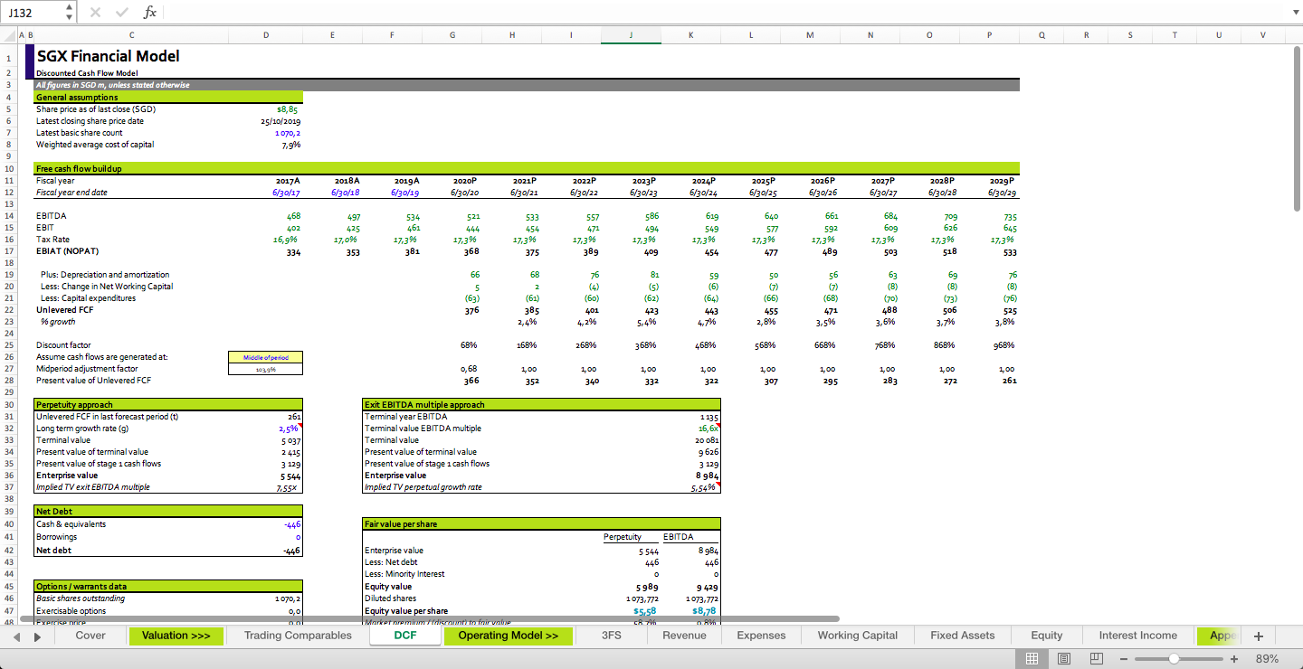Click the horizontal scrollbar thumb
Screen dimensions: 1303x669
[x=430, y=618]
